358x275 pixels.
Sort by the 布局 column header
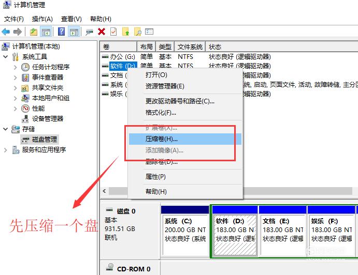click(x=146, y=47)
